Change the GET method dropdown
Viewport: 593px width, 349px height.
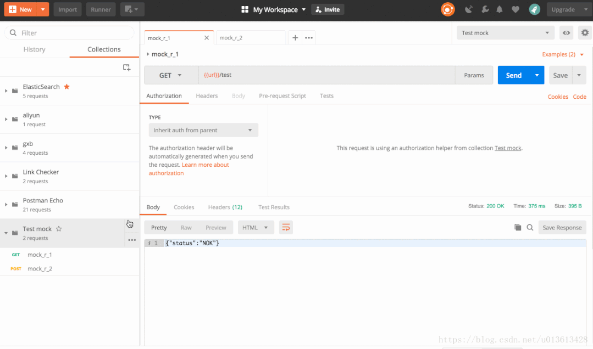click(x=170, y=75)
